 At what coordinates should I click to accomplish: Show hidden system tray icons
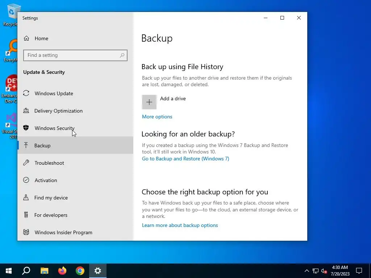coord(307,271)
